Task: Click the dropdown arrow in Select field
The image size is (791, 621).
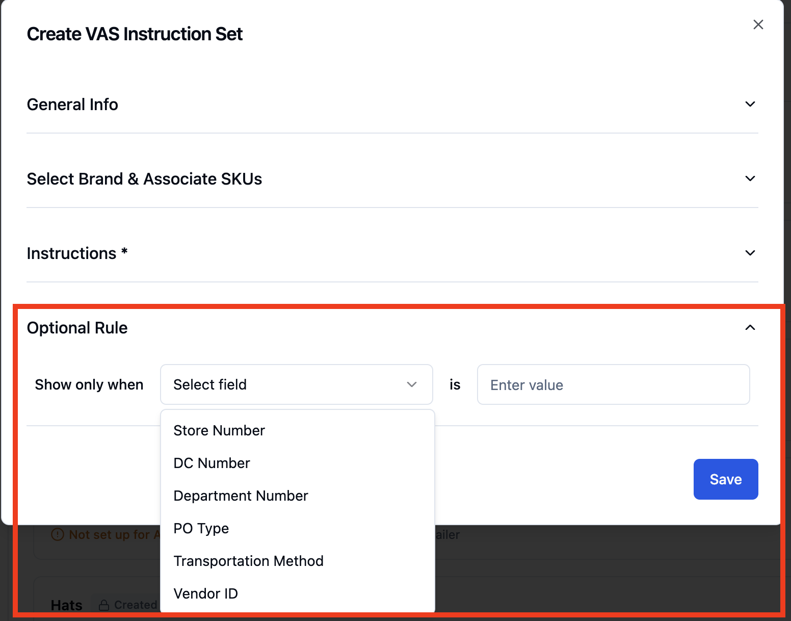Action: pos(412,384)
